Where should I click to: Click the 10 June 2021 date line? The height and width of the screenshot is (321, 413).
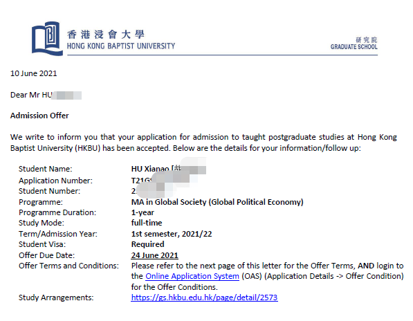pyautogui.click(x=33, y=73)
